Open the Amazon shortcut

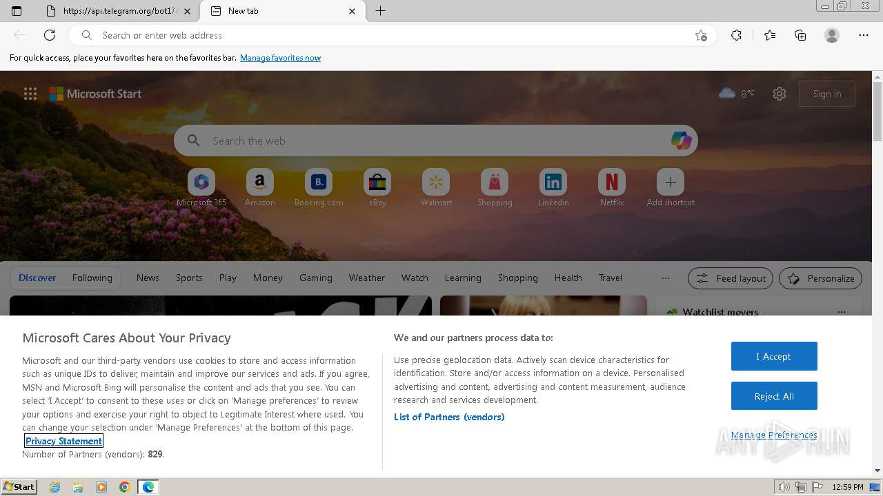coord(260,187)
